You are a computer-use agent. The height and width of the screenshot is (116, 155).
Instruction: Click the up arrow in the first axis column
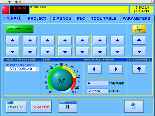click(12, 40)
